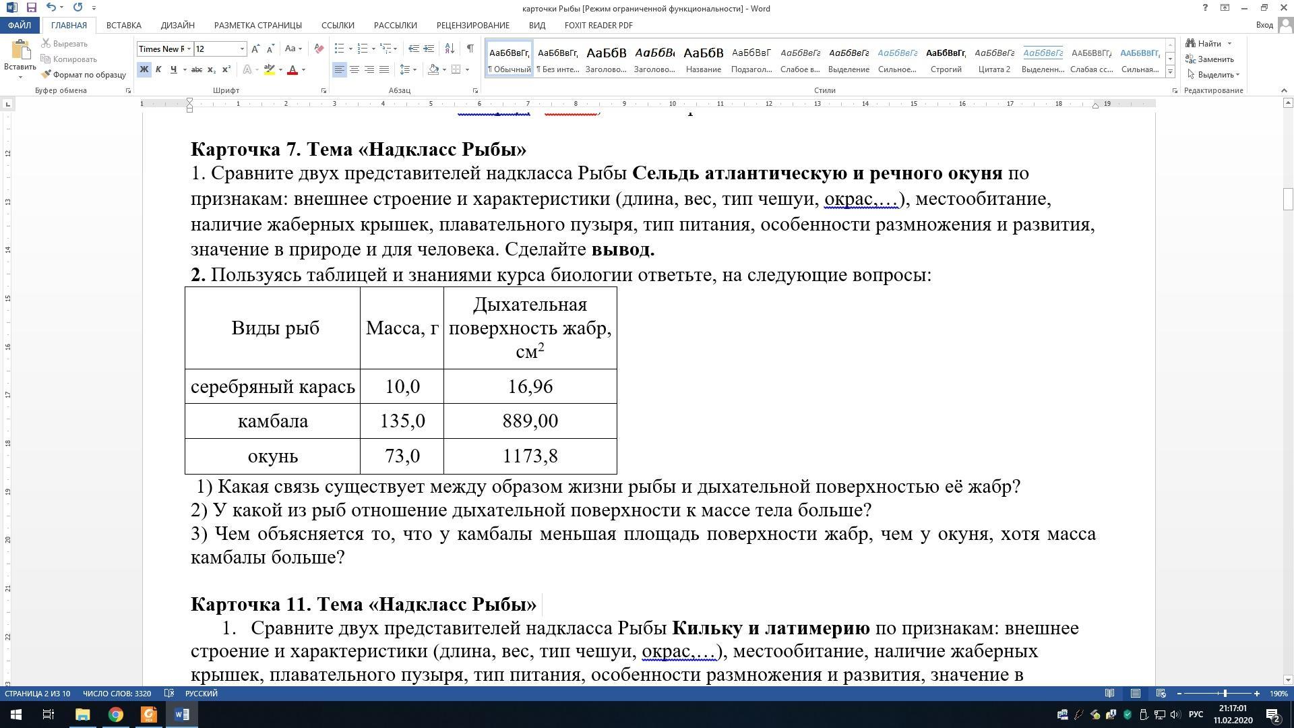Switch to the РЕЦЕНЗИРОВАНИЕ tab
This screenshot has height=728, width=1294.
point(472,25)
